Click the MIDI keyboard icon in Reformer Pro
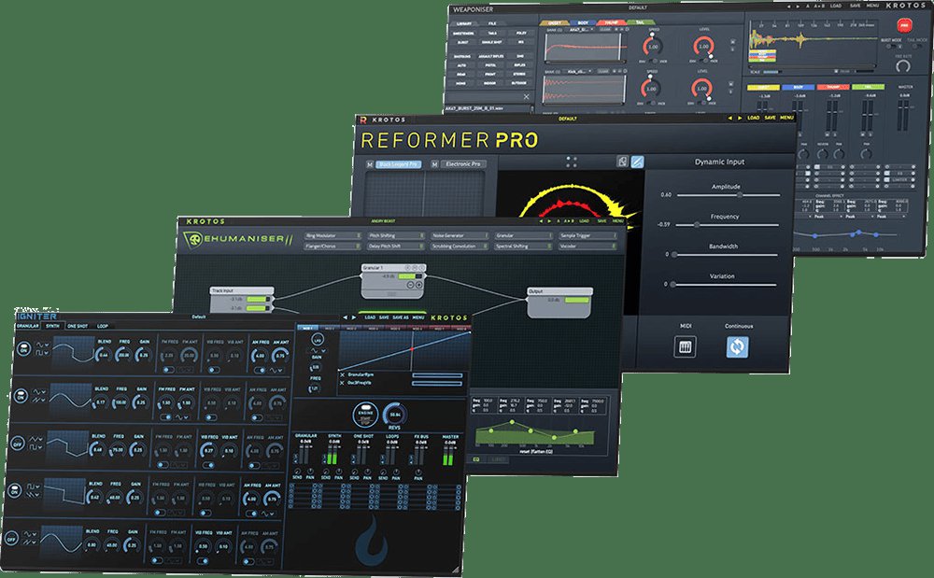Screen dimensions: 934x578 (x=685, y=346)
